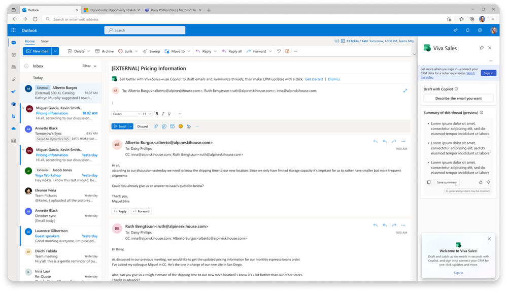Open a new browser tab
The width and height of the screenshot is (507, 292).
click(209, 10)
